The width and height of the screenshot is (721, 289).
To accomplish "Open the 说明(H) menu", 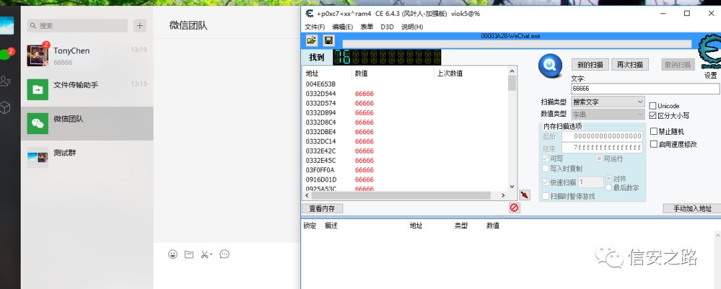I will tap(412, 27).
